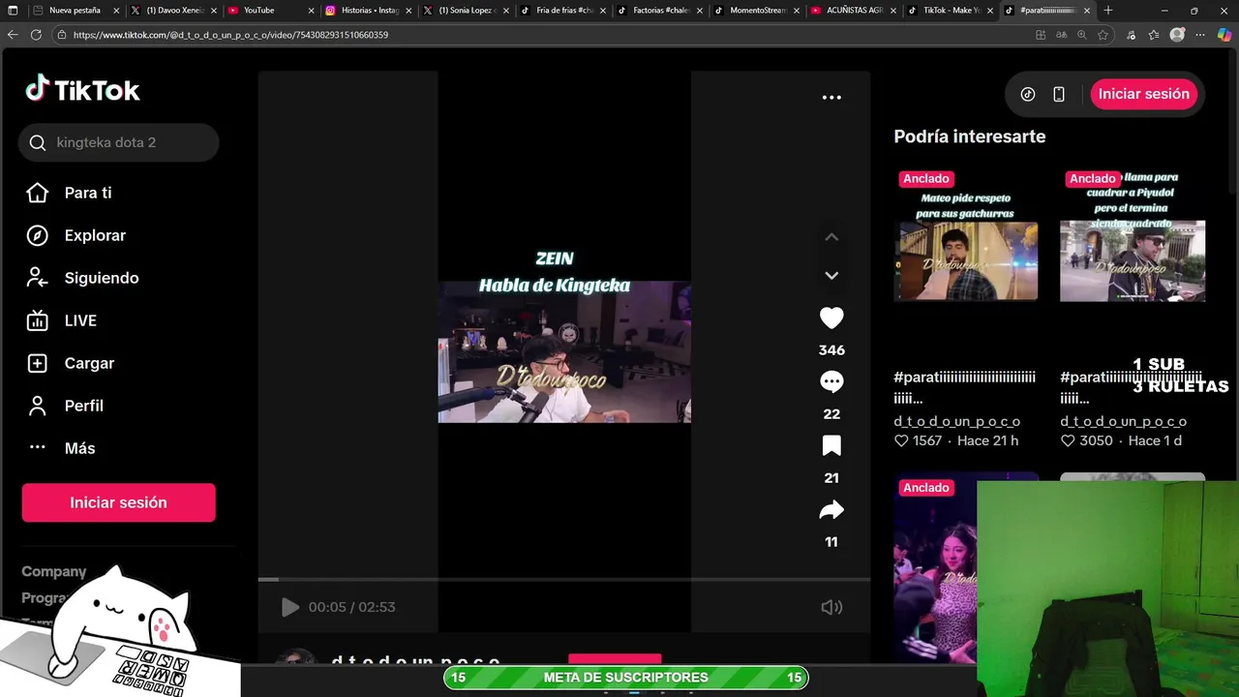The height and width of the screenshot is (697, 1239).
Task: Toggle the video volume speaker icon
Action: [831, 607]
